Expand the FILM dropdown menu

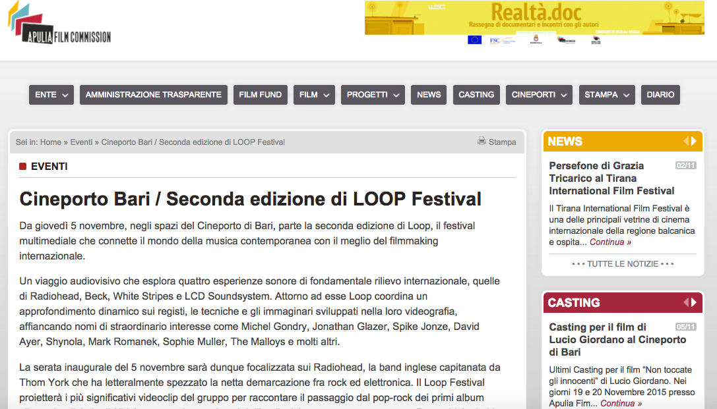pos(314,94)
